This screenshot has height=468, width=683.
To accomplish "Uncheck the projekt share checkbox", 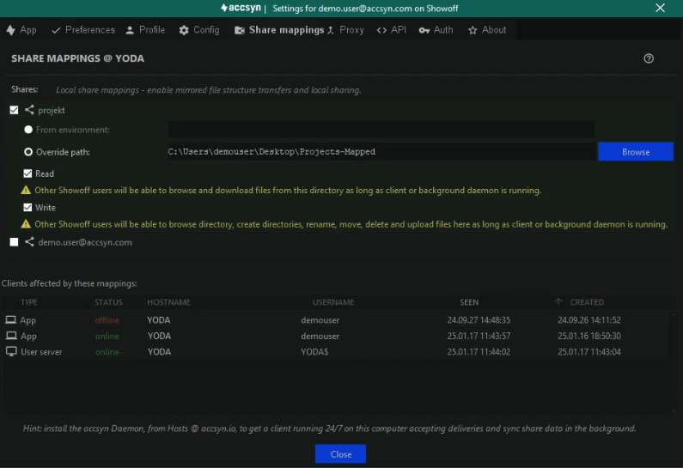I will [x=14, y=110].
